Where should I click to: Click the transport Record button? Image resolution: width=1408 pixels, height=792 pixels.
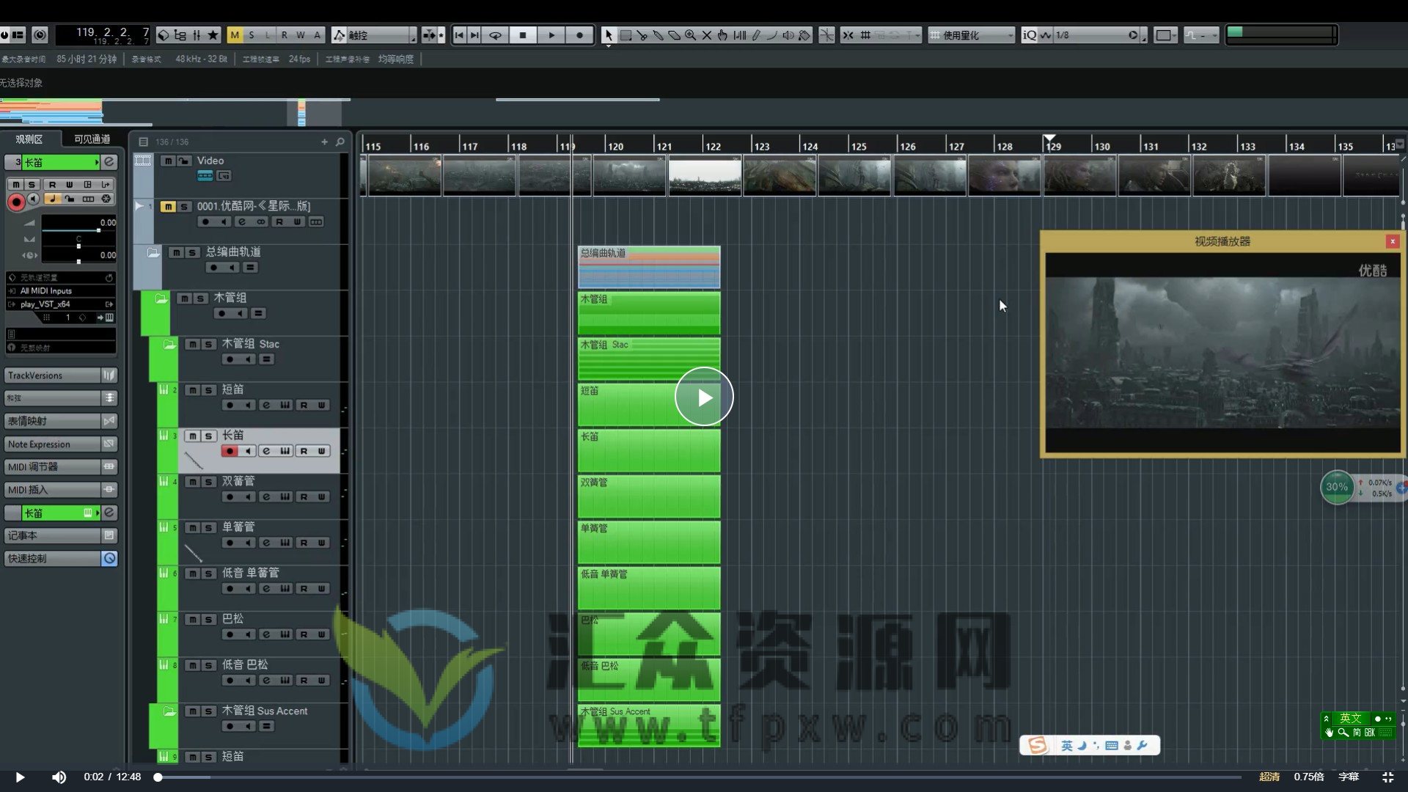point(579,34)
